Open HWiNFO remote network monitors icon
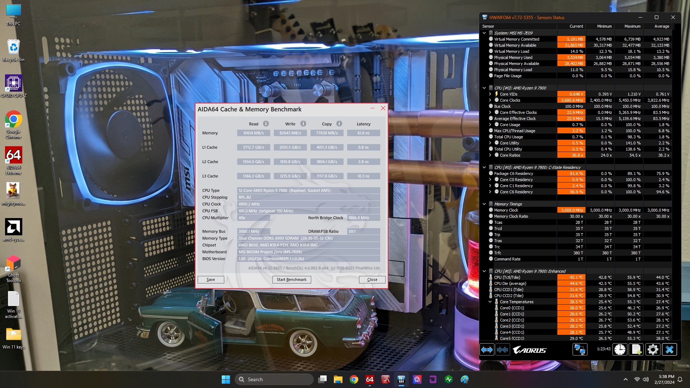 coord(580,350)
